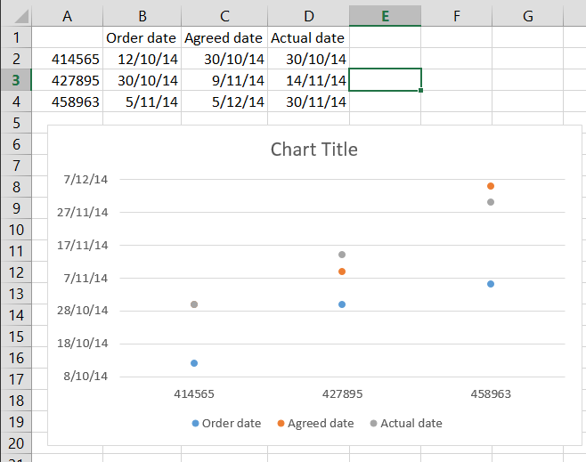Image resolution: width=586 pixels, height=462 pixels.
Task: Click the 'Agreed date' header cell
Action: (x=224, y=37)
